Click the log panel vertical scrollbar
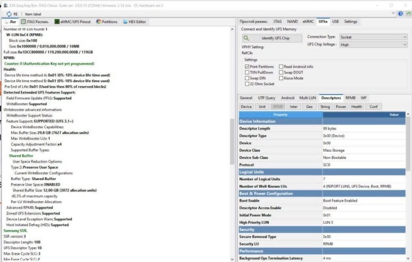 click(x=232, y=141)
